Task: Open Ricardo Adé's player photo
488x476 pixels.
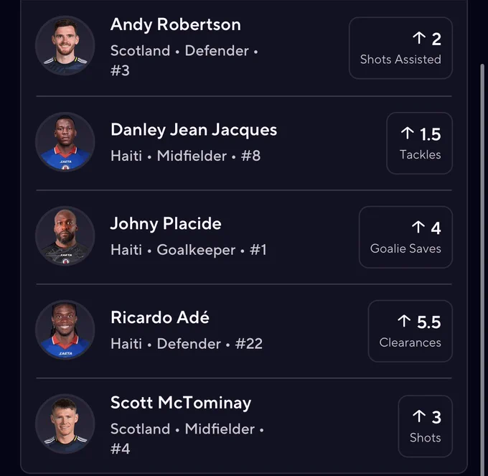Action: coord(65,330)
